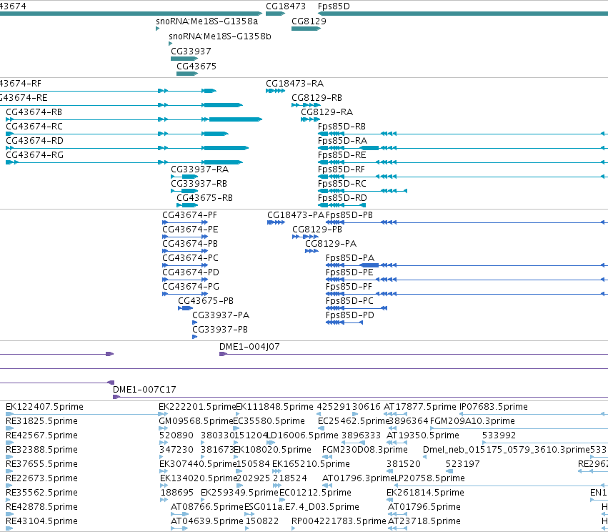Select transcript Fps85D-RE
The height and width of the screenshot is (532, 608).
[342, 156]
